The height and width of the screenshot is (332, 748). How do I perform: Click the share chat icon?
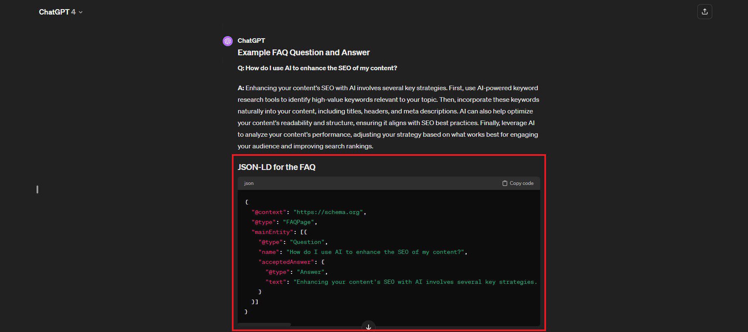click(x=704, y=12)
